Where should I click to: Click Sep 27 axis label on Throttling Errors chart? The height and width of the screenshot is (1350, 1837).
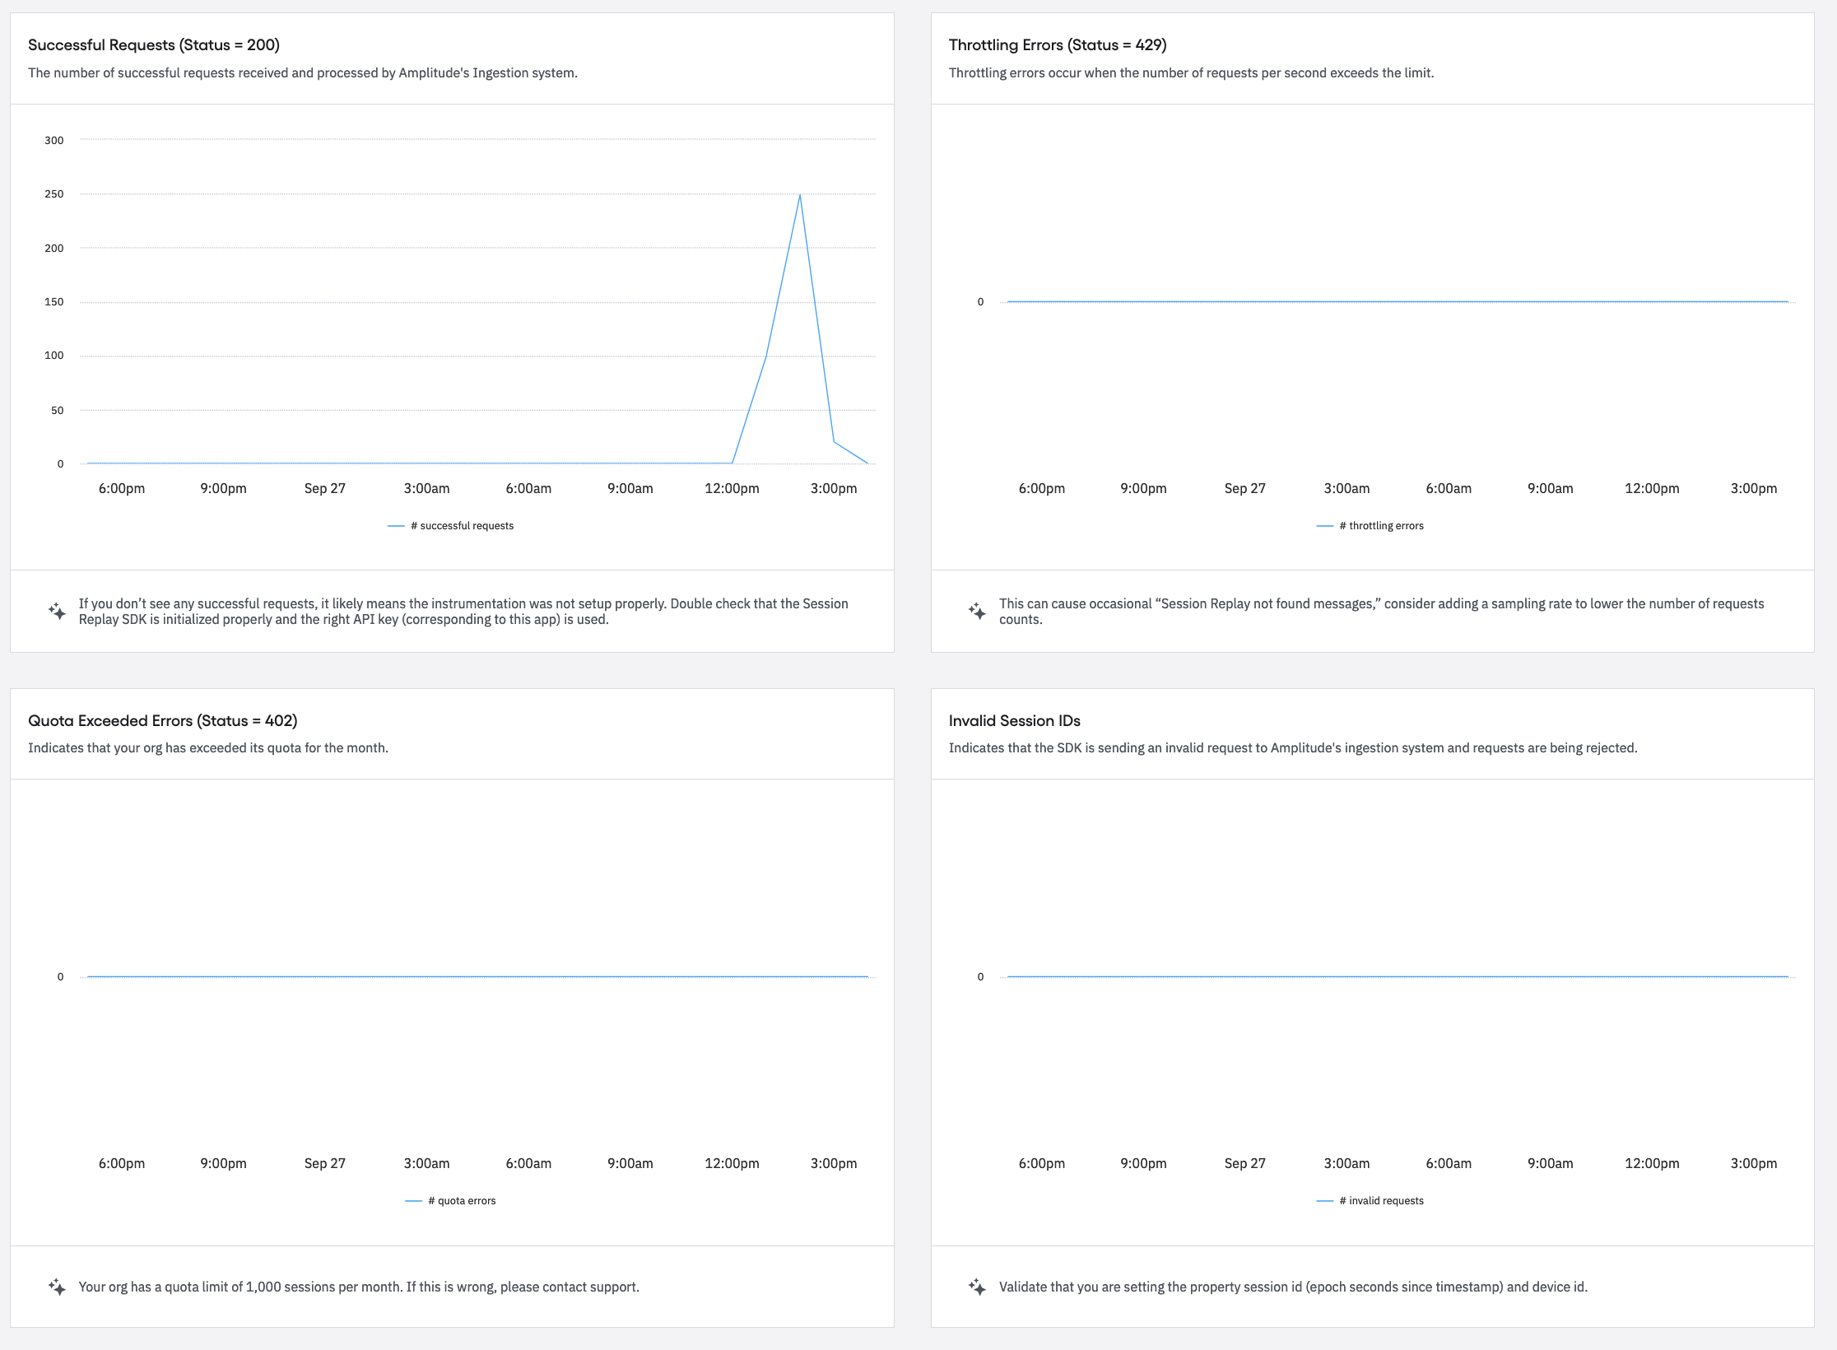pyautogui.click(x=1244, y=488)
